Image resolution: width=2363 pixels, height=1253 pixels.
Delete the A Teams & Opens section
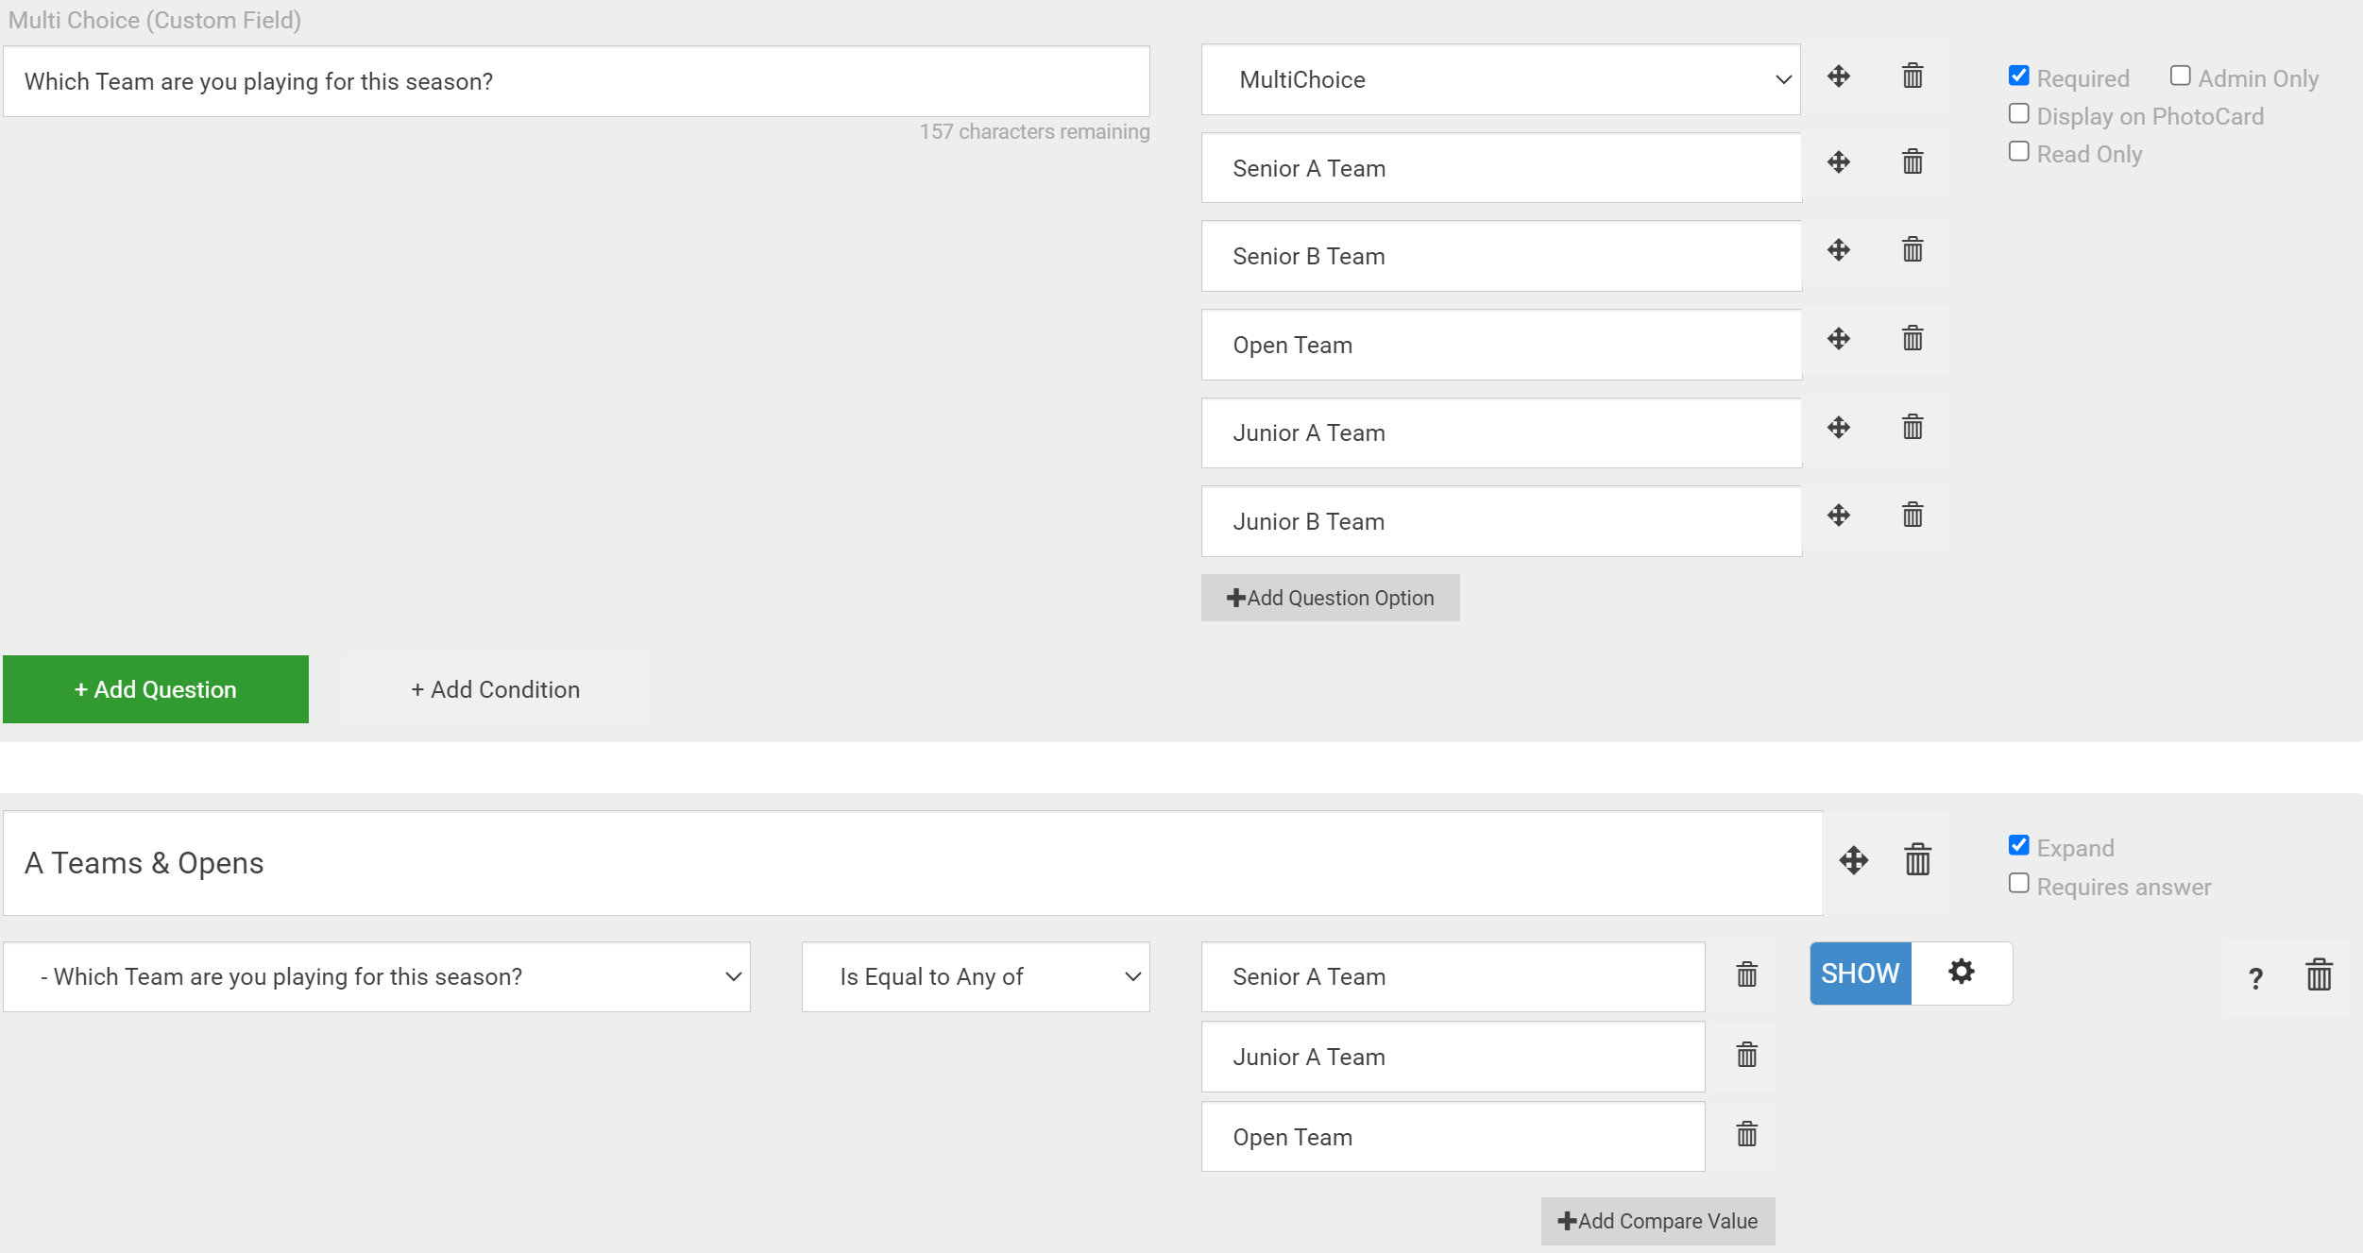(1917, 860)
